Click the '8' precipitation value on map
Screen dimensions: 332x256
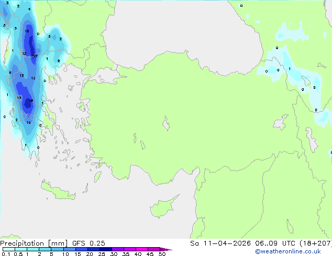[x=10, y=73]
